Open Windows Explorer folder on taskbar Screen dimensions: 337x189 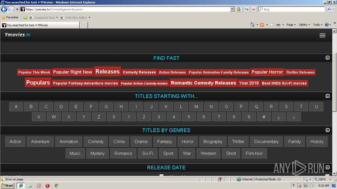tap(30, 186)
